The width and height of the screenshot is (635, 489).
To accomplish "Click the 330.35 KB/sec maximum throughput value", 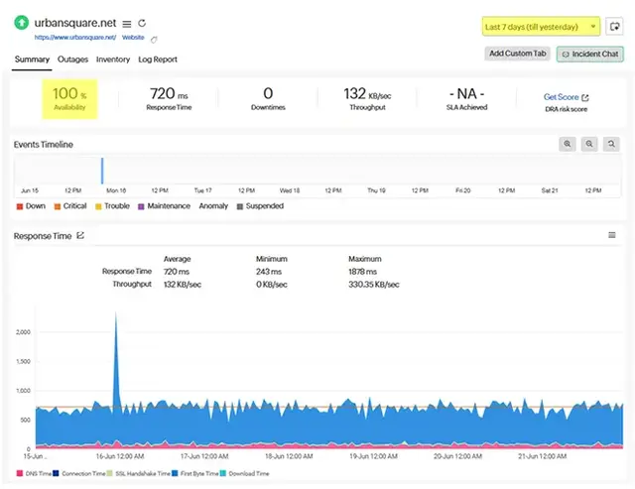I will [x=374, y=285].
